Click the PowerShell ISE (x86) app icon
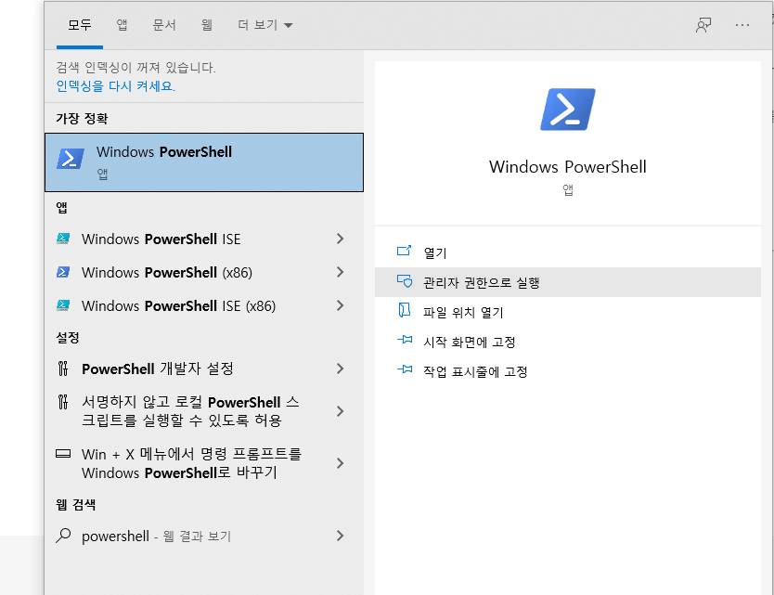This screenshot has width=774, height=595. (63, 305)
